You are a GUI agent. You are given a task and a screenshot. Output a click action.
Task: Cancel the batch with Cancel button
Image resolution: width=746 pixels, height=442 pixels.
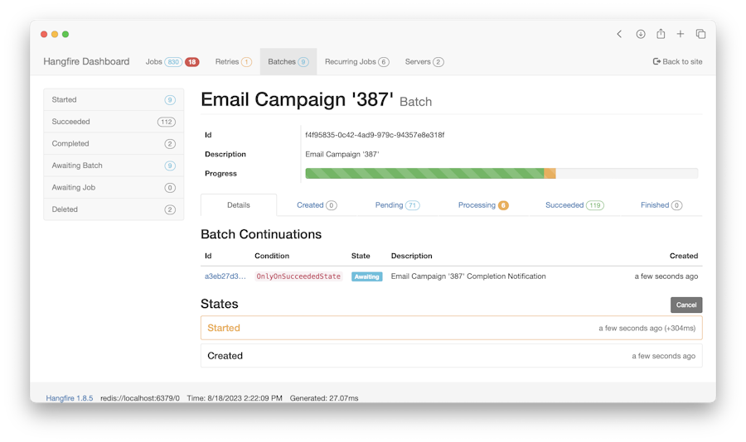pos(686,305)
